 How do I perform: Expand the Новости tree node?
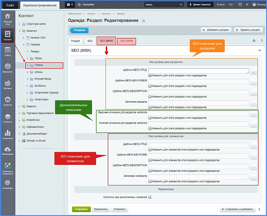[20, 106]
